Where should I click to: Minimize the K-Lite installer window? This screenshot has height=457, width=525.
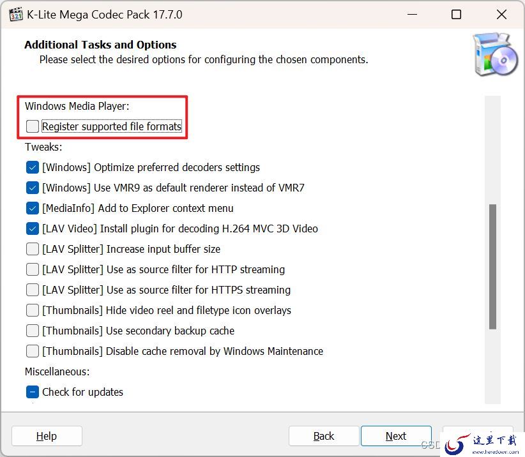pyautogui.click(x=412, y=15)
